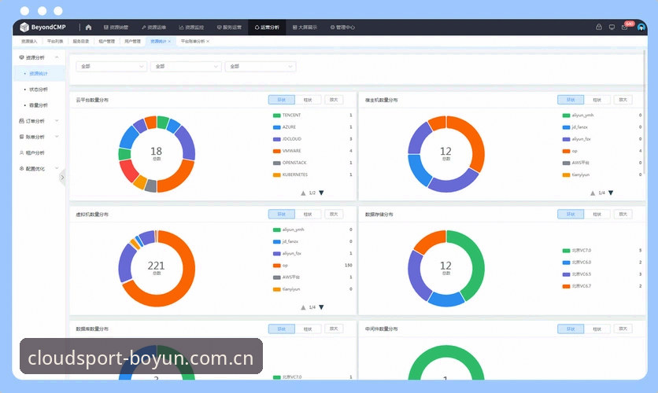Open the 资源纳管 top menu
The height and width of the screenshot is (393, 658).
(116, 28)
